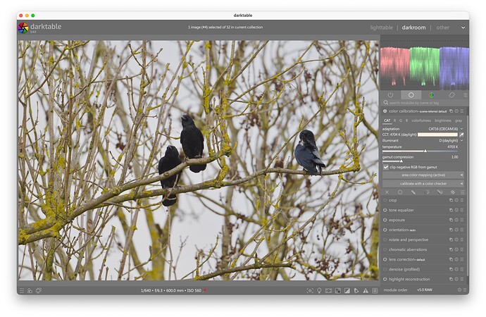486x317 pixels.
Task: Open the styles quick access icon
Action: point(30,291)
